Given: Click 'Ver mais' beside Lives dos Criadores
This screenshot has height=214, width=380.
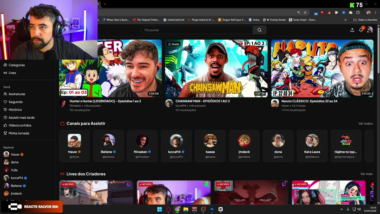Looking at the screenshot, I should coord(366,174).
